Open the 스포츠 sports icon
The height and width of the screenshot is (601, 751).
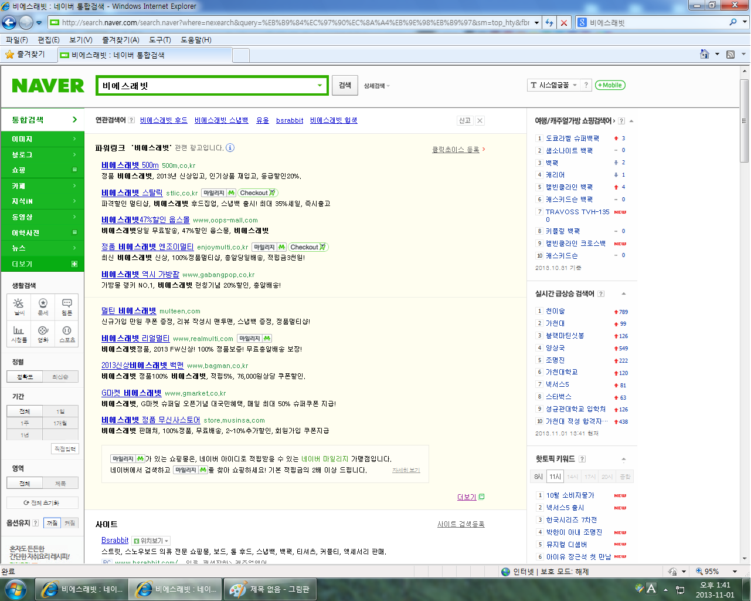(67, 333)
